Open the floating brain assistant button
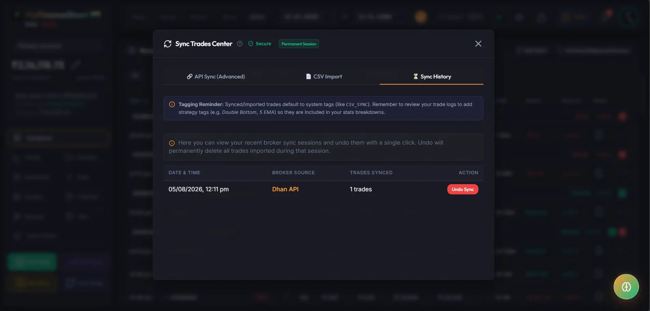 (626, 287)
